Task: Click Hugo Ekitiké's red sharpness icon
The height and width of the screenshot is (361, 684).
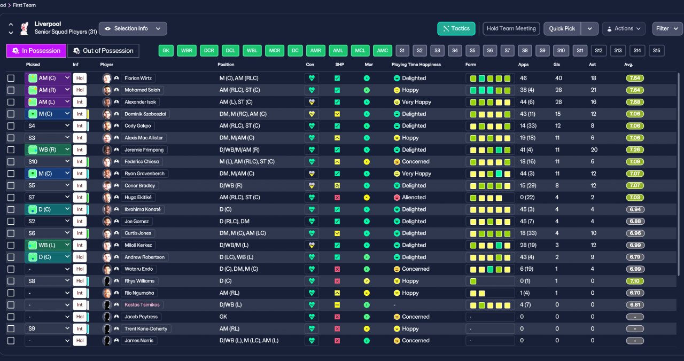Action: (337, 198)
